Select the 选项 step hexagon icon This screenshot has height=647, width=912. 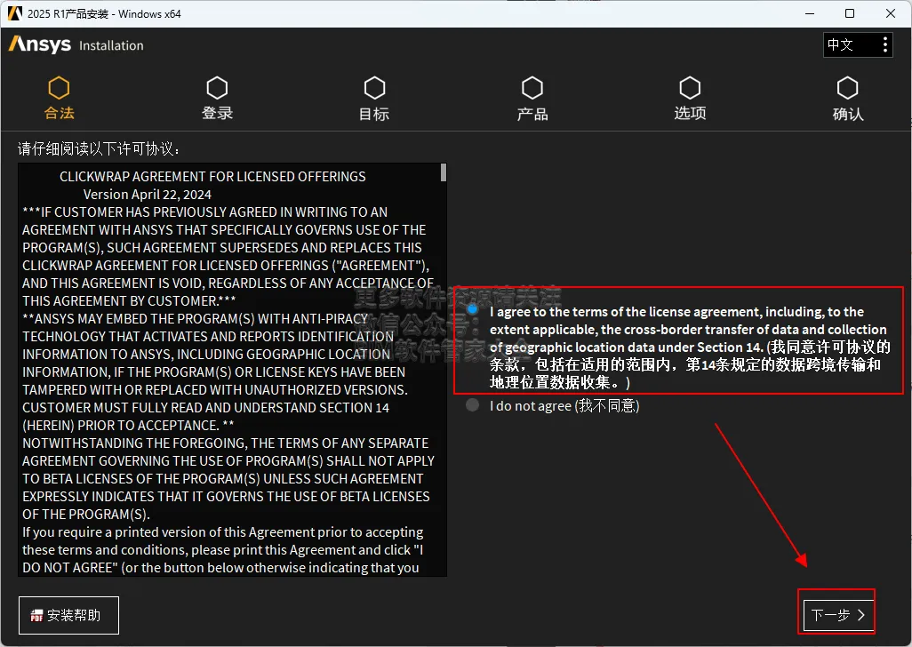690,88
